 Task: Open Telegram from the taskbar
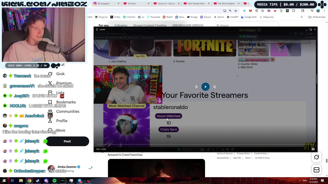click(79, 181)
